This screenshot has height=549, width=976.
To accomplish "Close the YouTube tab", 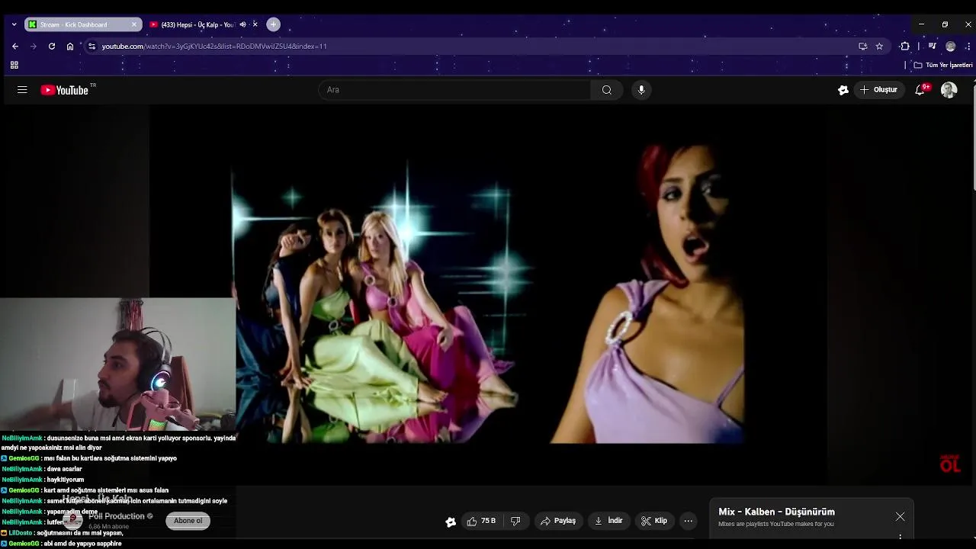I will (255, 24).
